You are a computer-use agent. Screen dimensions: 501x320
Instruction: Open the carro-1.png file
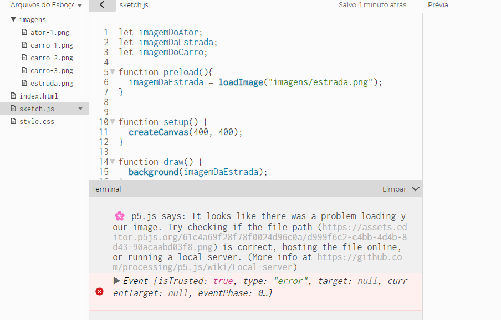pos(52,45)
